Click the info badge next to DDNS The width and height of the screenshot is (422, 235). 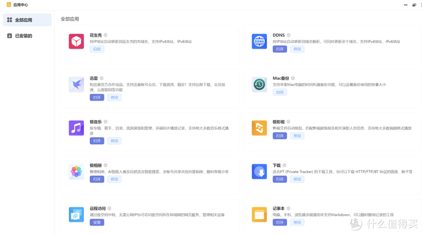288,35
